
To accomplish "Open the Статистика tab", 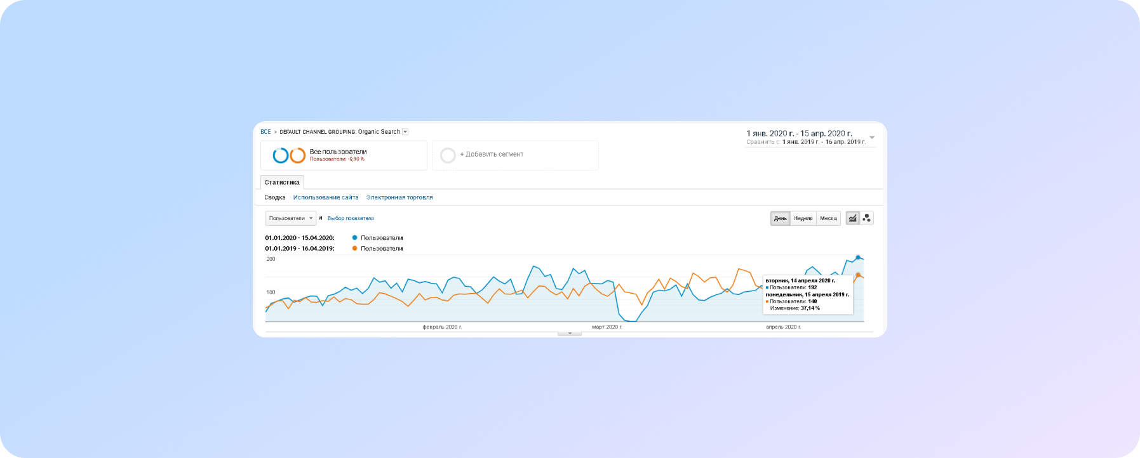I will (x=282, y=182).
